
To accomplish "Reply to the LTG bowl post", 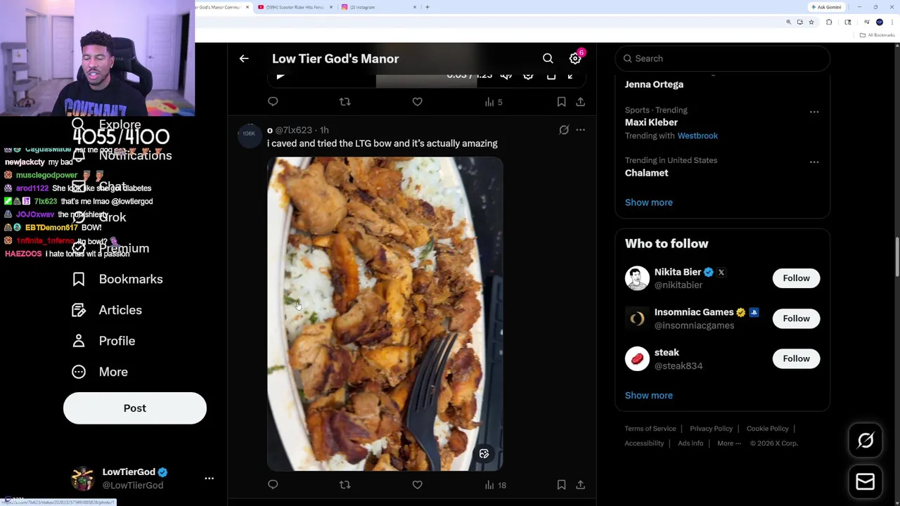I will point(273,485).
